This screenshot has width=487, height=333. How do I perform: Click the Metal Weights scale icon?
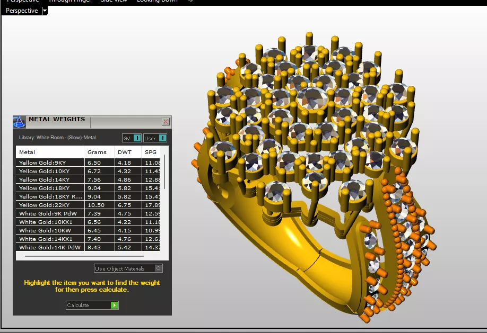pos(19,122)
